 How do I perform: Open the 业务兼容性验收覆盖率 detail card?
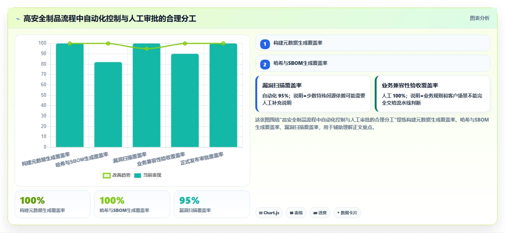tap(433, 94)
